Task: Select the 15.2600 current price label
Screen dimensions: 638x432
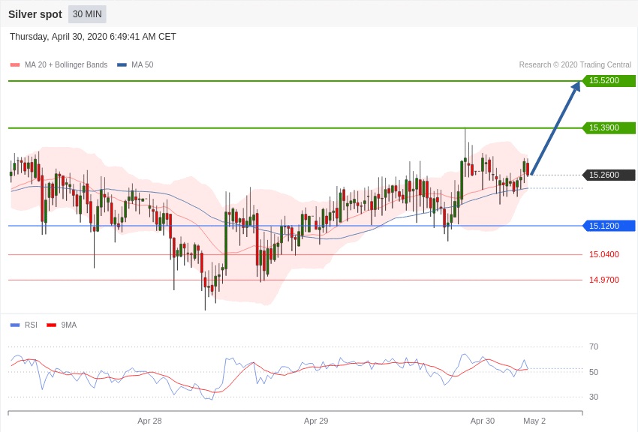Action: pos(609,175)
